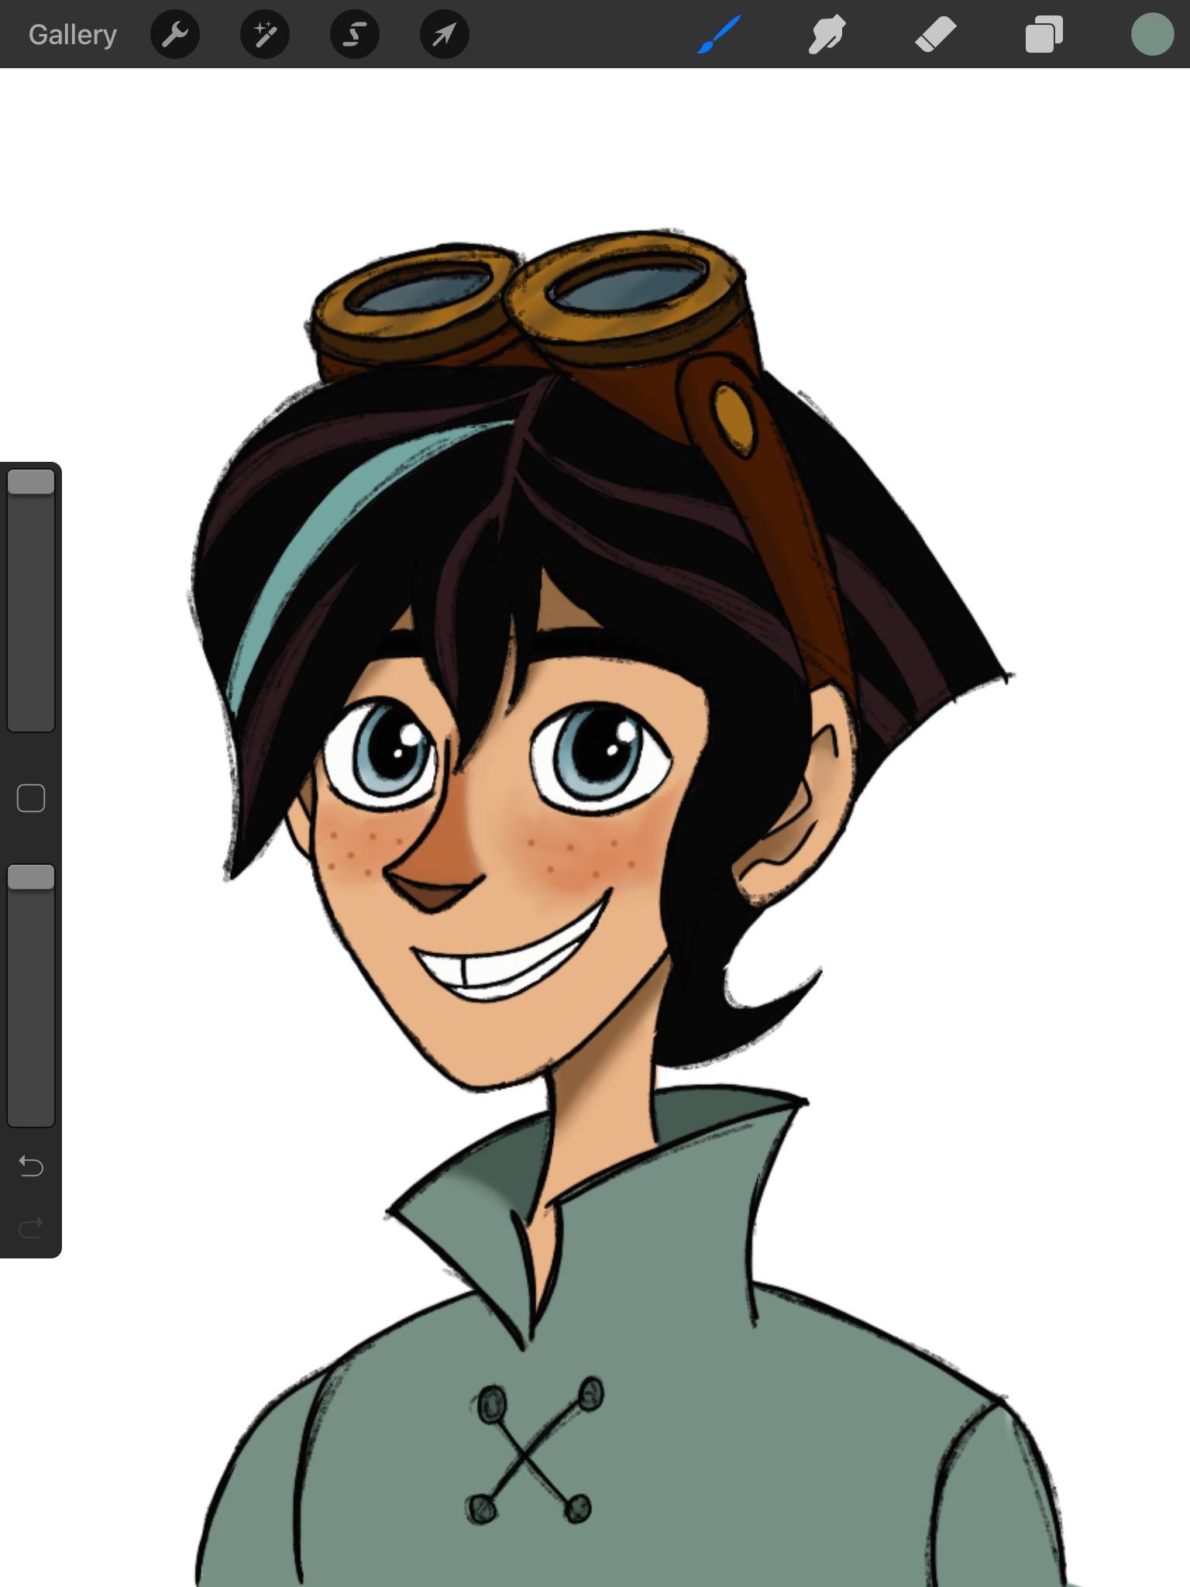The width and height of the screenshot is (1190, 1587).
Task: Open the Adjustments magic wand menu
Action: (265, 35)
